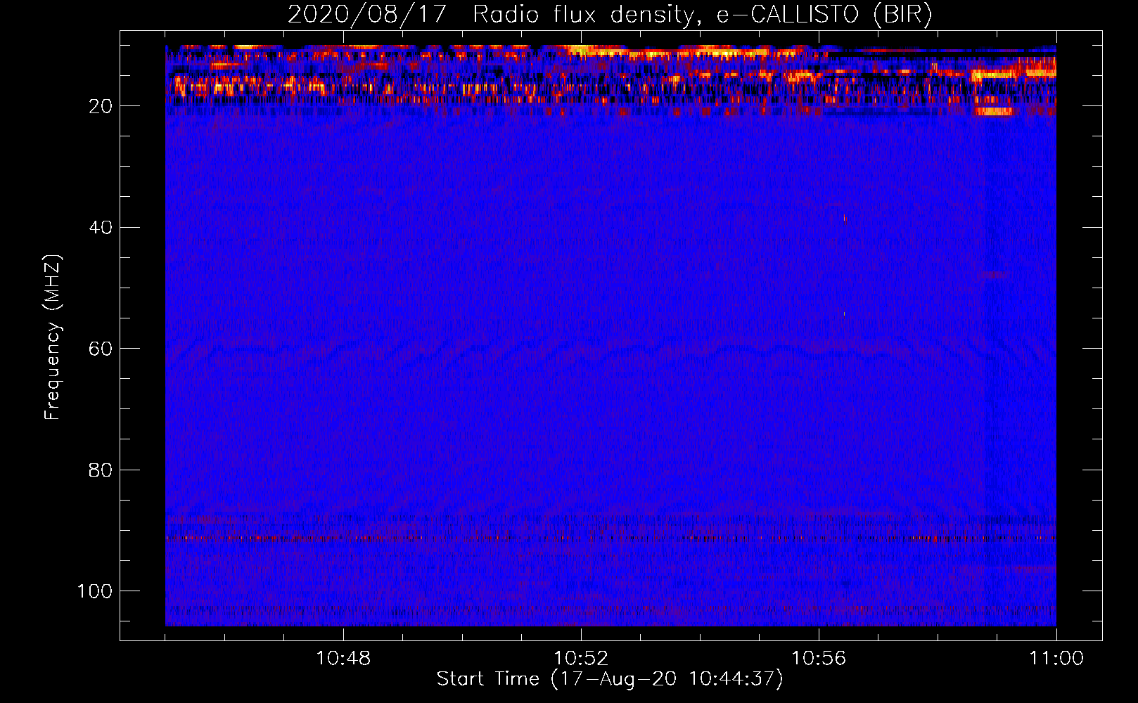Screen dimensions: 1138x703
Task: Click the '10:56' time tick label
Action: tap(819, 659)
